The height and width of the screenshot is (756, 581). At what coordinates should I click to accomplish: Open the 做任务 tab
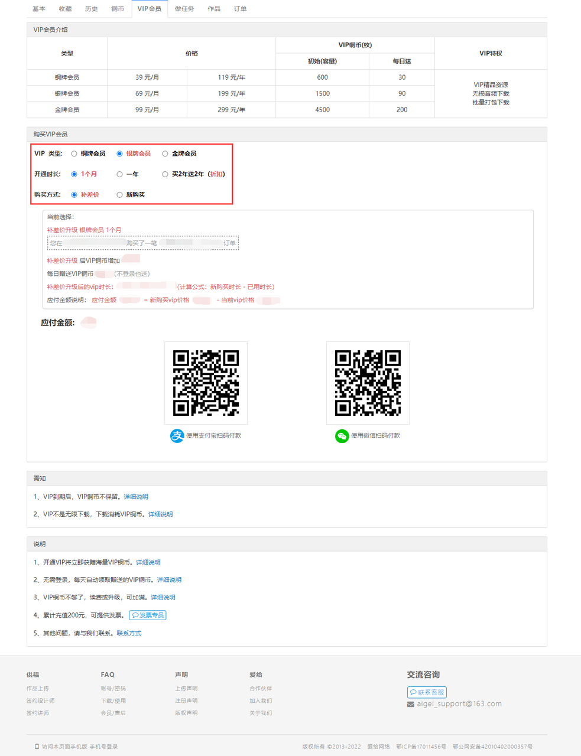184,9
